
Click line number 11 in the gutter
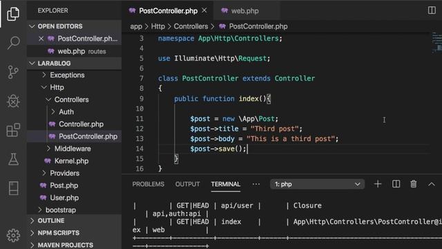click(x=140, y=118)
